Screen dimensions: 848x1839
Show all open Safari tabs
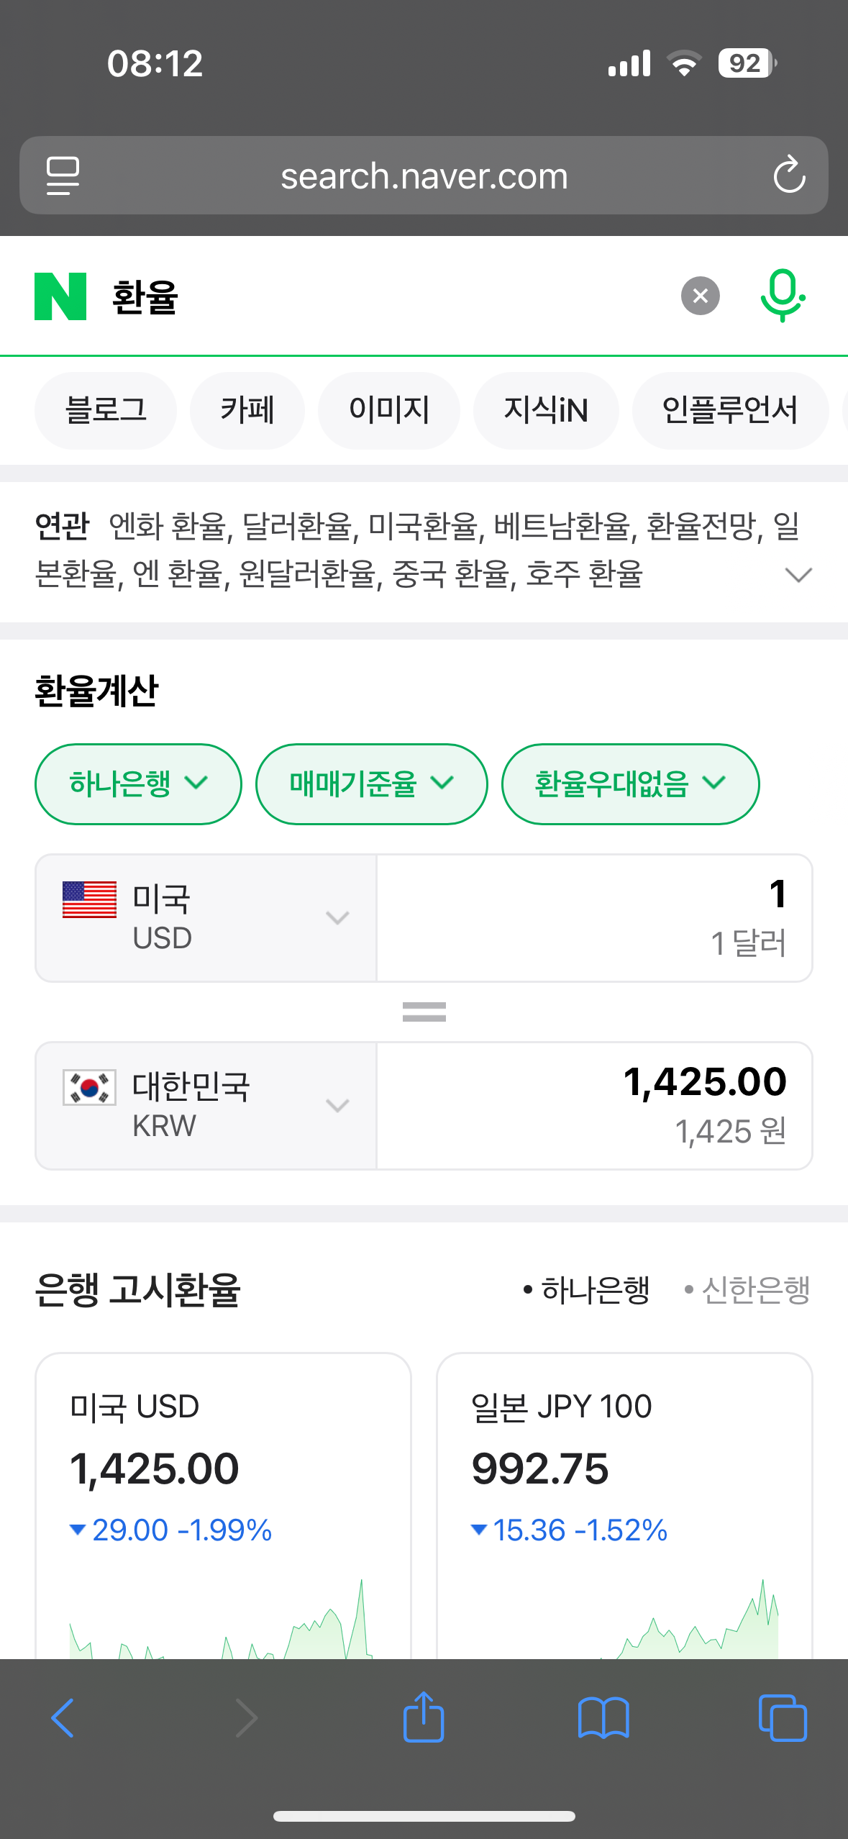click(782, 1717)
